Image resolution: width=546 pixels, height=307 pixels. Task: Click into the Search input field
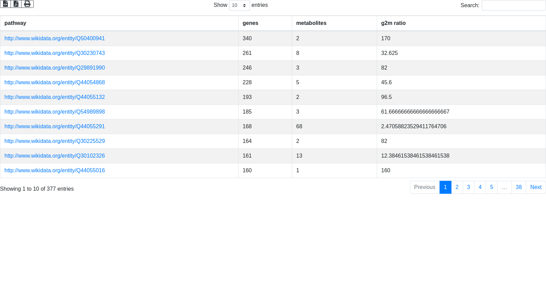coord(514,5)
